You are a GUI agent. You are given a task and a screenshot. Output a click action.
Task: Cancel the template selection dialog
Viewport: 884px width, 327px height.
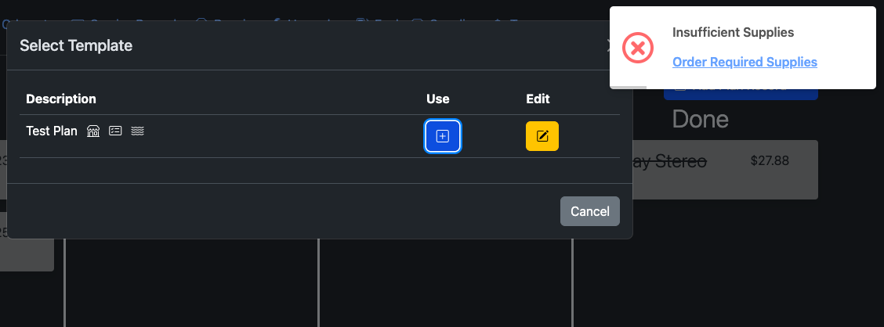pos(589,211)
